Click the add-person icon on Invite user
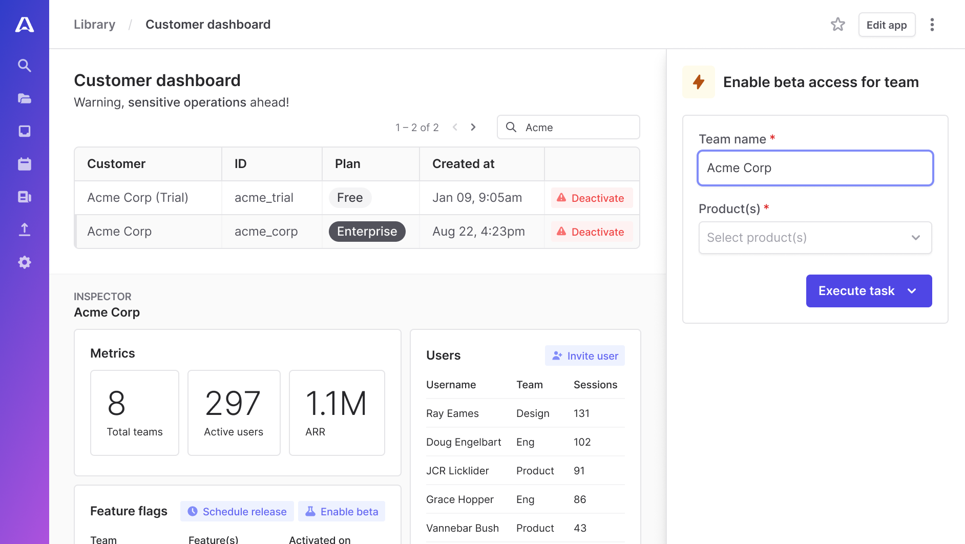 (557, 355)
